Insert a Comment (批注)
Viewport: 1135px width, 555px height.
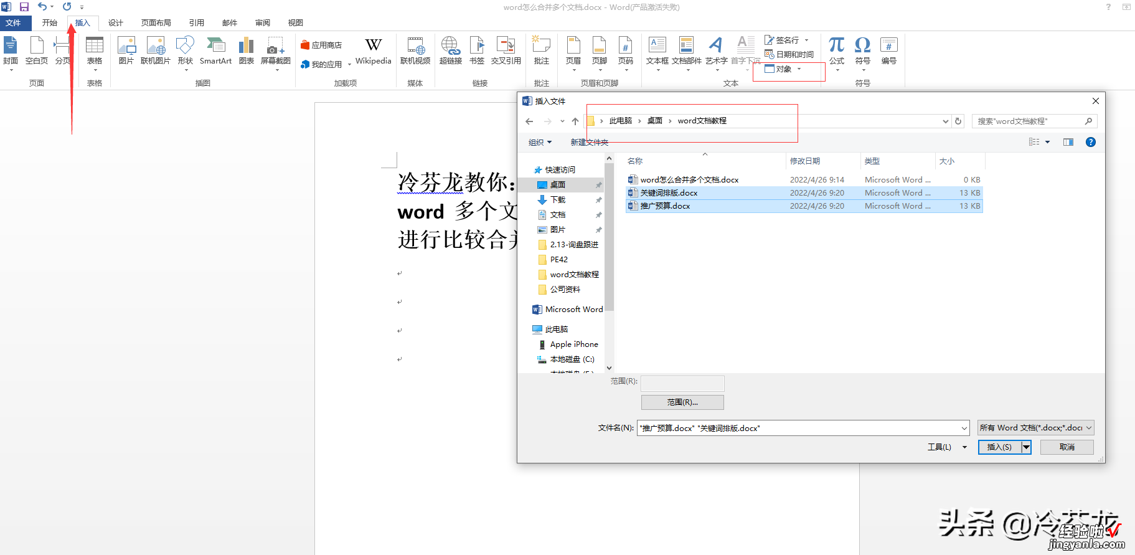(x=542, y=51)
